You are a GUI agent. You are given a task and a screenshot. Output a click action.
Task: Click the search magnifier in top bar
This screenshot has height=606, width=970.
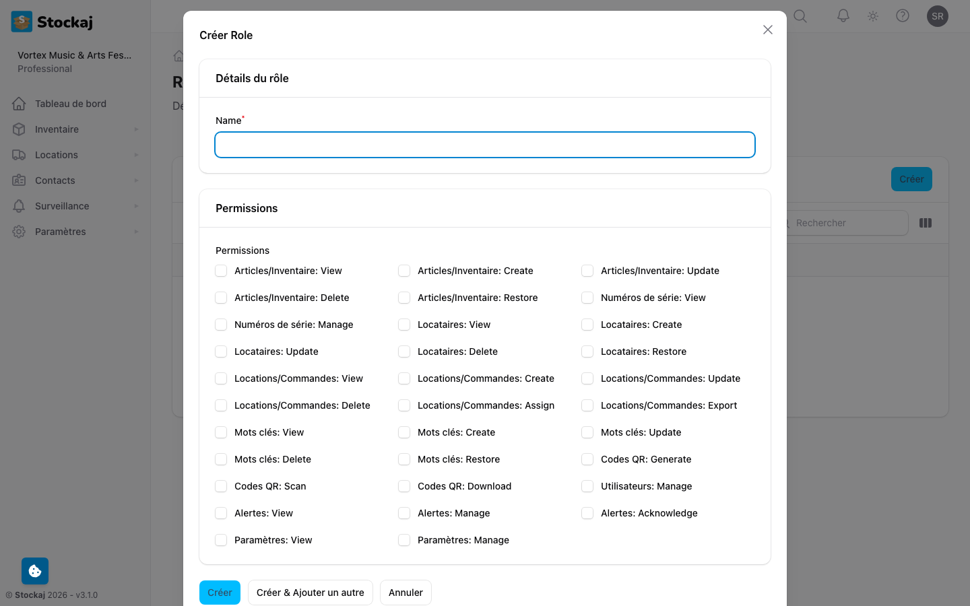coord(800,16)
